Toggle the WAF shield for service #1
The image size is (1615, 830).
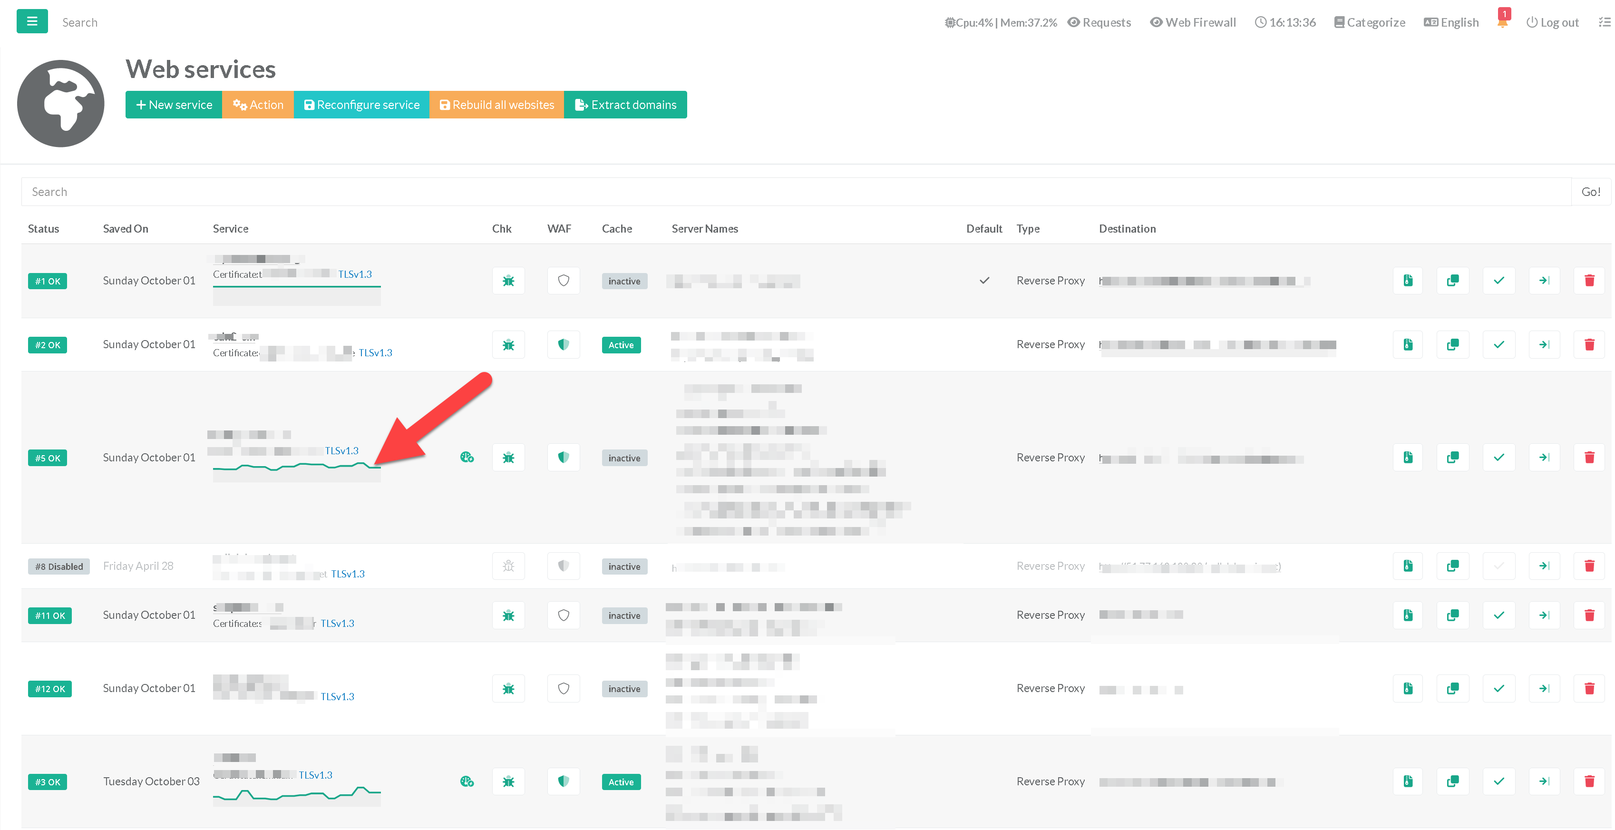563,281
